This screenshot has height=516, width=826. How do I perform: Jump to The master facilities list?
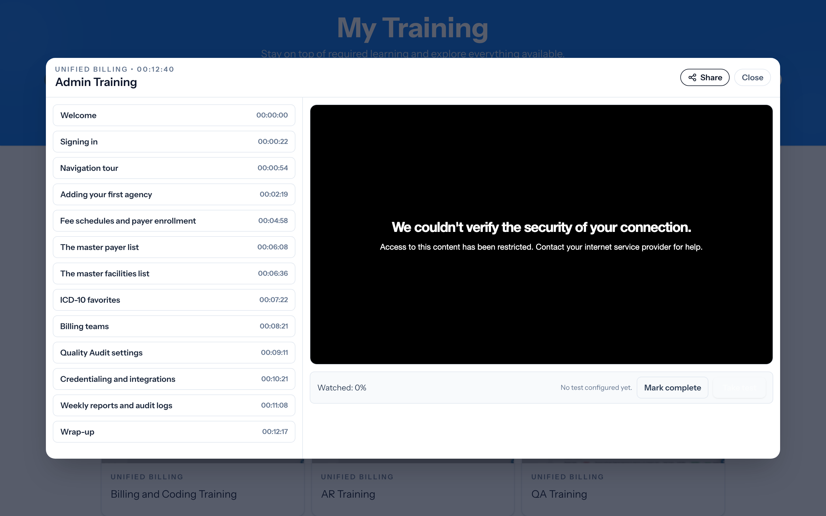point(174,273)
